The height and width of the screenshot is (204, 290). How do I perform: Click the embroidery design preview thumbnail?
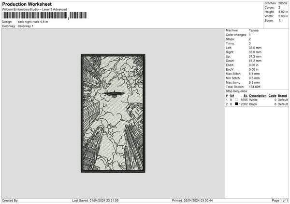tap(113, 113)
